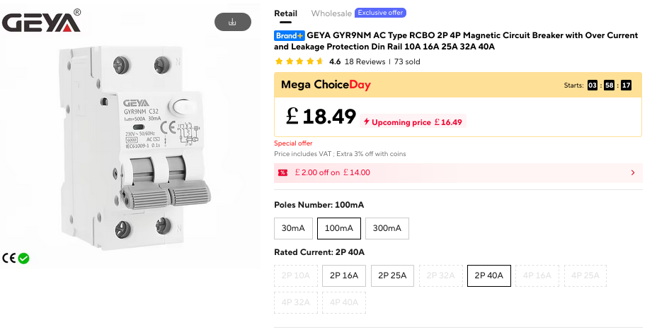
Task: Click the image download icon button
Action: (232, 22)
